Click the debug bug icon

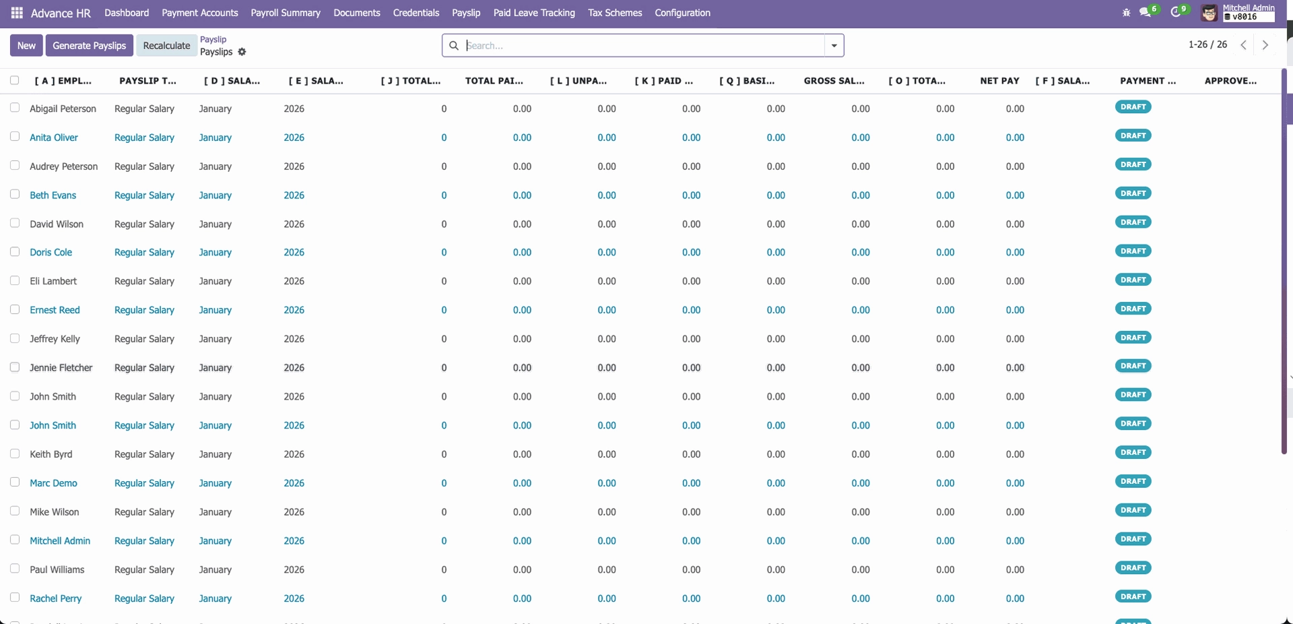tap(1127, 13)
